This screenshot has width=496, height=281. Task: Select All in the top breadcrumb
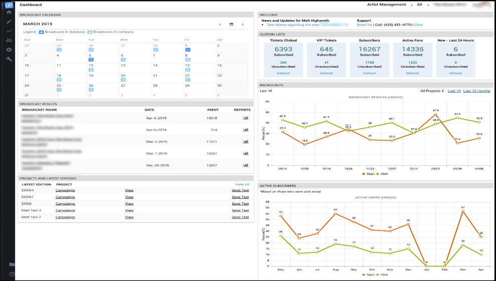coord(419,5)
